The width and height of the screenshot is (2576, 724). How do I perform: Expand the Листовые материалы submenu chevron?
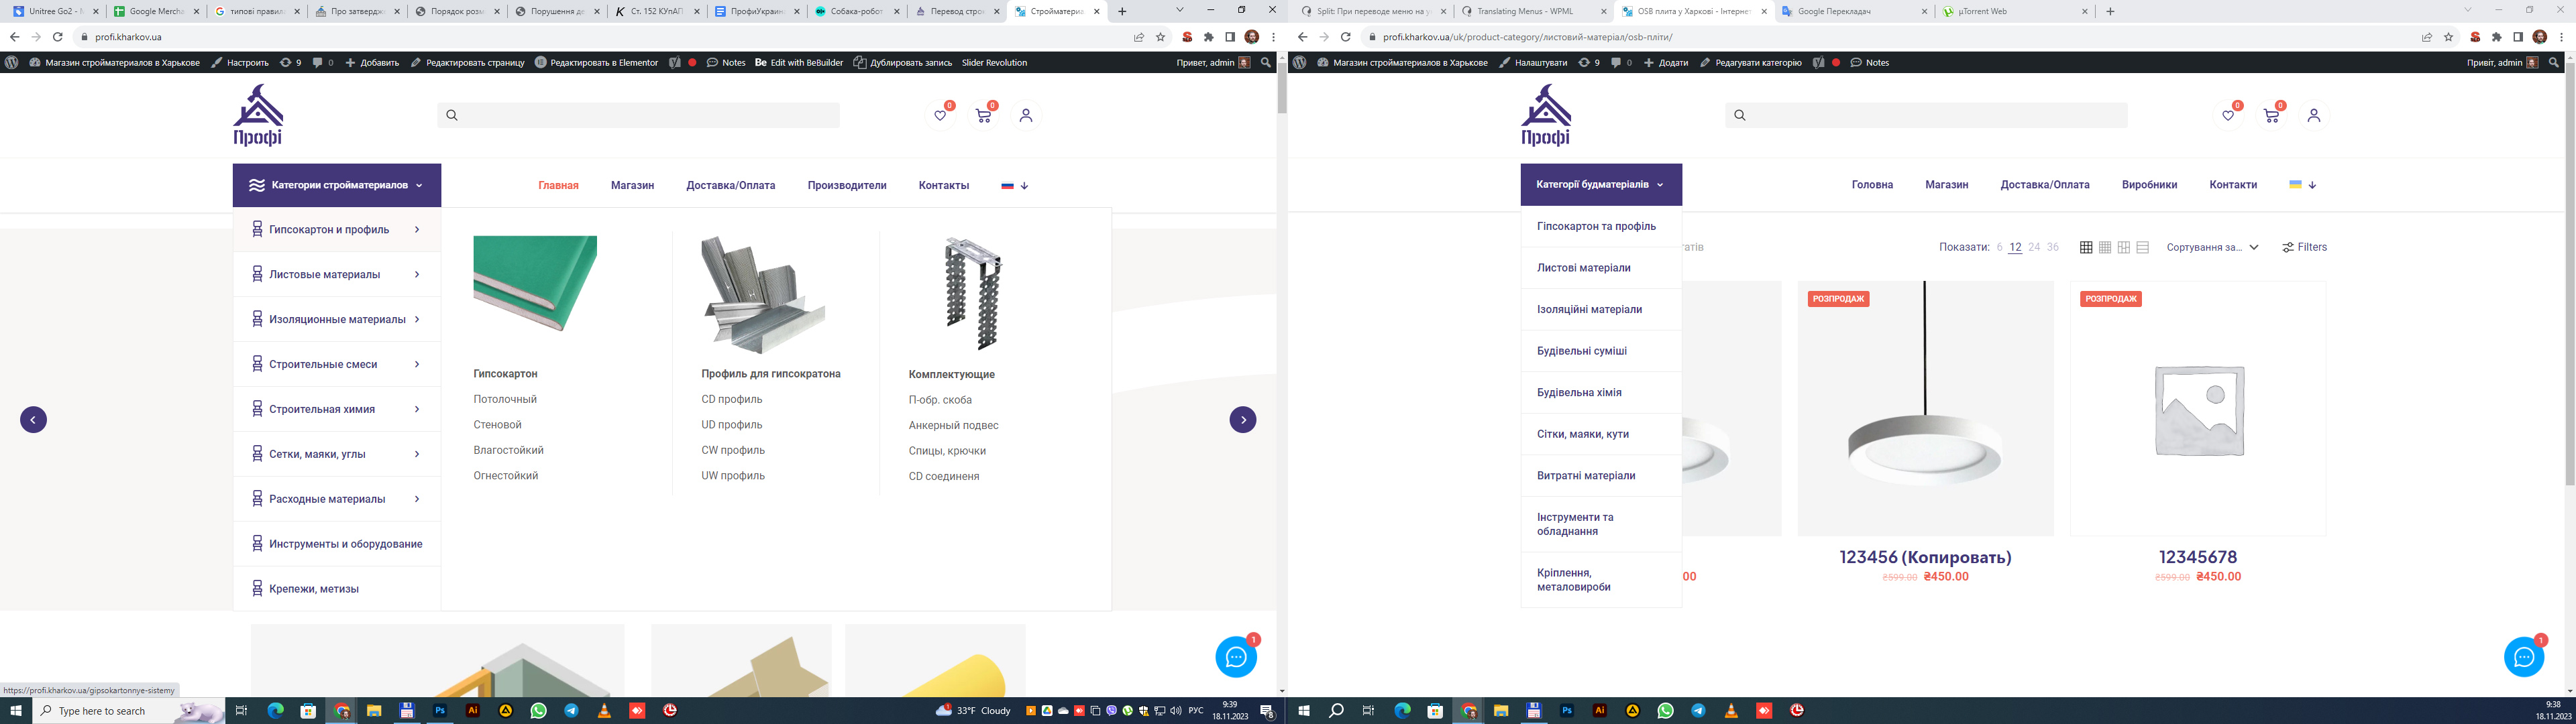[417, 274]
